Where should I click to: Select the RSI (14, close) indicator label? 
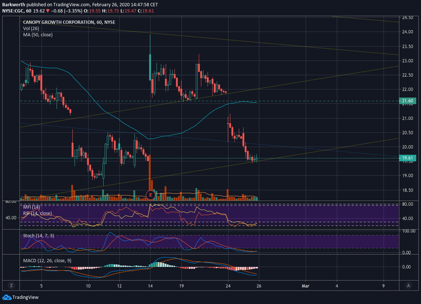click(37, 213)
